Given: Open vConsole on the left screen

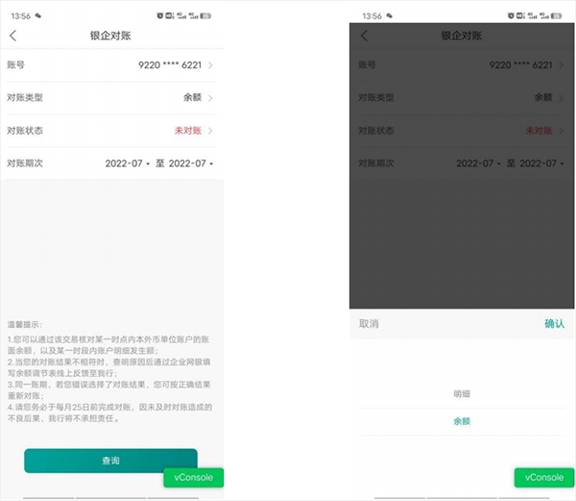Looking at the screenshot, I should (x=193, y=477).
